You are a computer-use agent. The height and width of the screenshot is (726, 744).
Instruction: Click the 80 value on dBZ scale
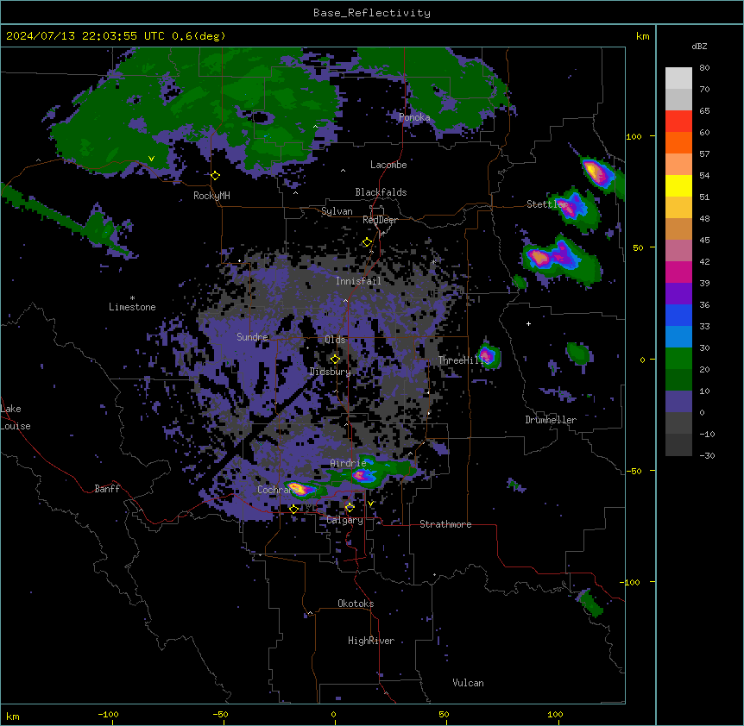704,68
